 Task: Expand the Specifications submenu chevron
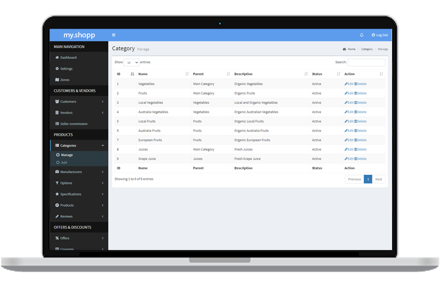pos(103,194)
